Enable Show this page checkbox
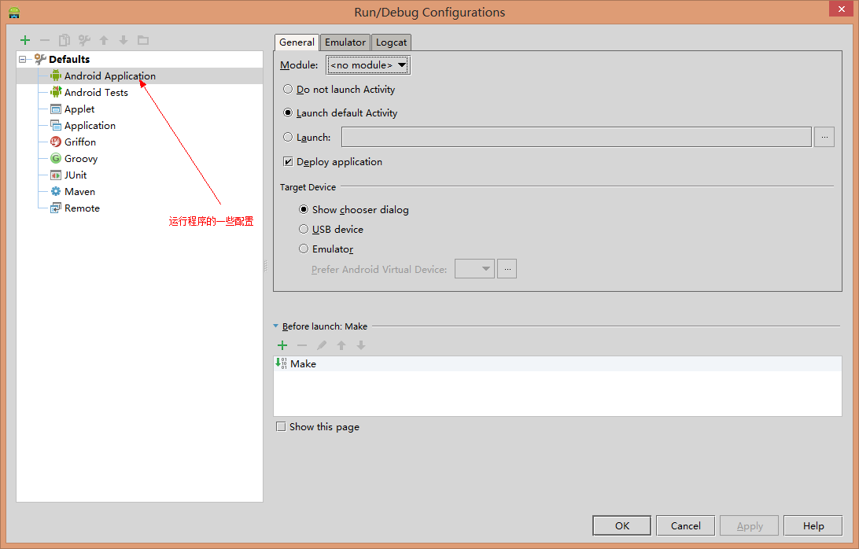This screenshot has height=549, width=859. 281,426
